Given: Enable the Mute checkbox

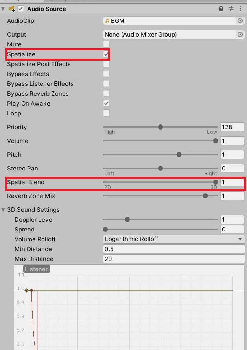Looking at the screenshot, I should (x=106, y=44).
